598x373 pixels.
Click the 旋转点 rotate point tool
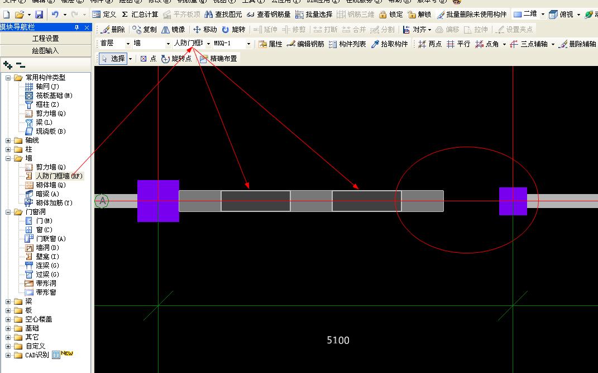(176, 58)
